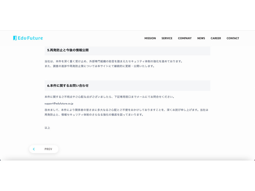The image size is (255, 191).
Task: Navigate to the COMPANY page
Action: tap(185, 38)
